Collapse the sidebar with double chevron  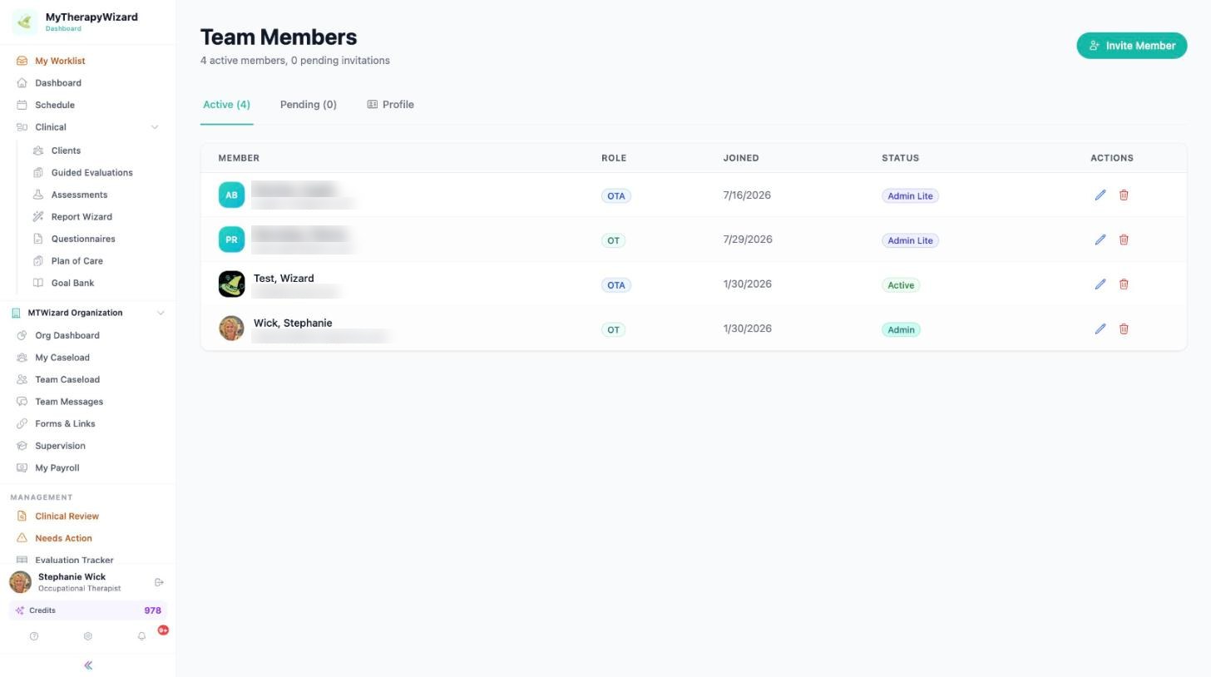(x=88, y=665)
